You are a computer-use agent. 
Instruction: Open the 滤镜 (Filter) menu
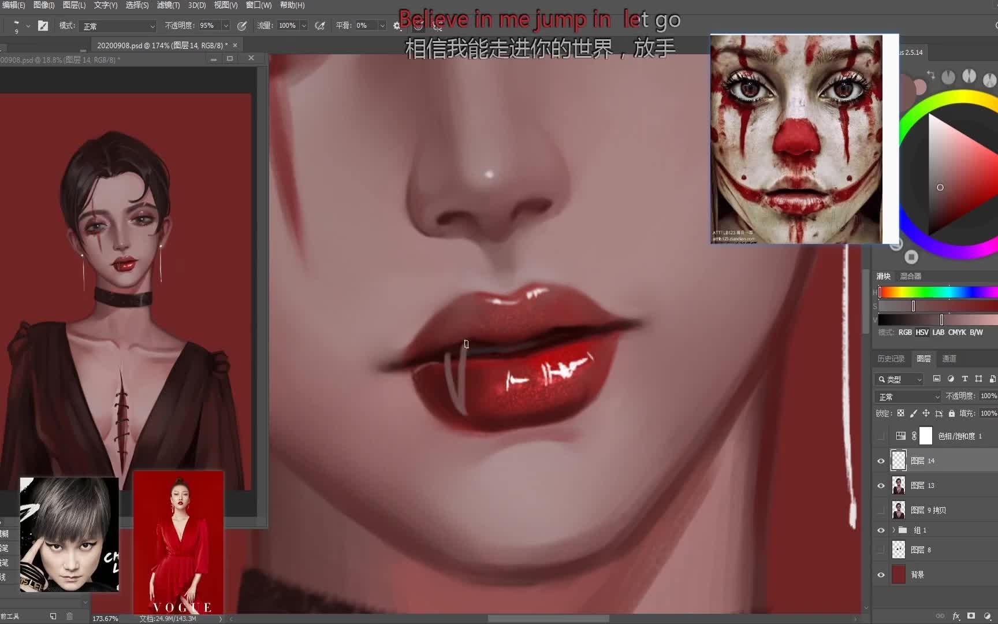coord(168,5)
